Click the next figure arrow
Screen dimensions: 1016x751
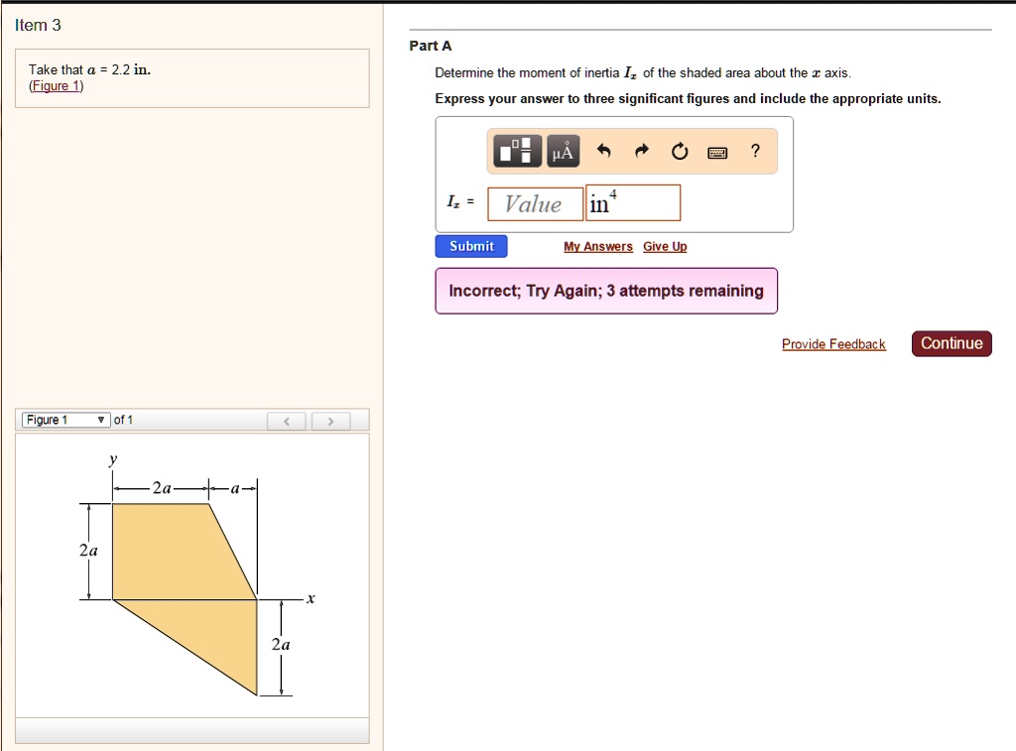click(330, 421)
